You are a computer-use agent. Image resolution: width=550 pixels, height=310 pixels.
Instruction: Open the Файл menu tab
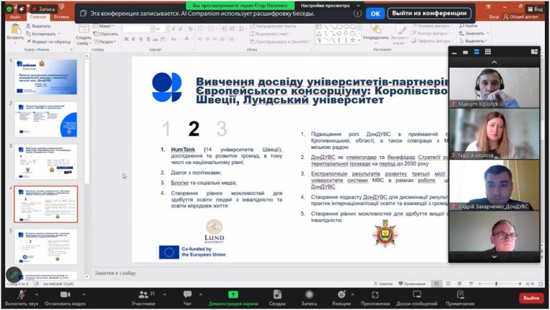point(15,17)
